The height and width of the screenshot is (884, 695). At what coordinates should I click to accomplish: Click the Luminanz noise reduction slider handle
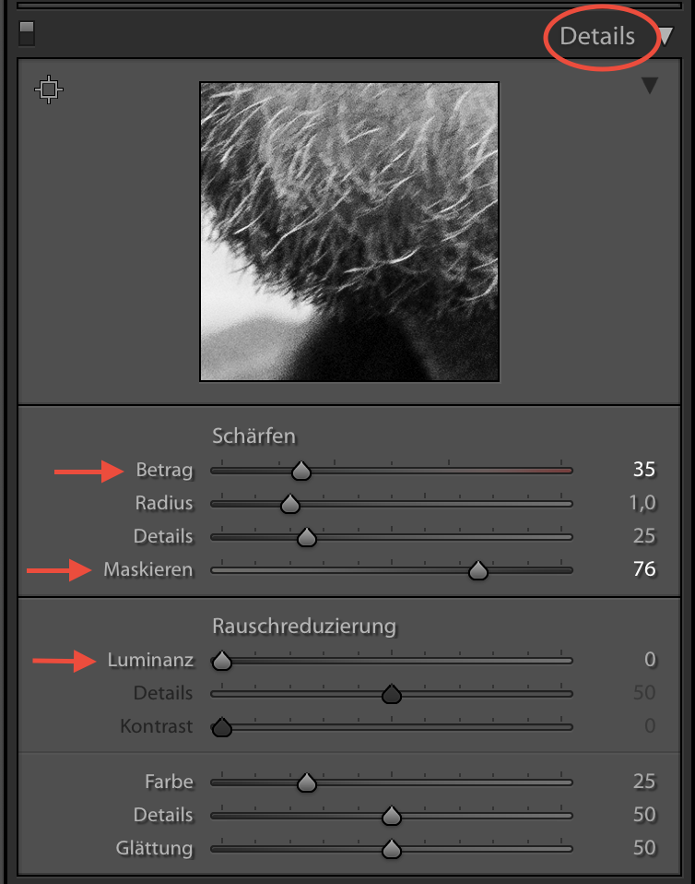[221, 662]
